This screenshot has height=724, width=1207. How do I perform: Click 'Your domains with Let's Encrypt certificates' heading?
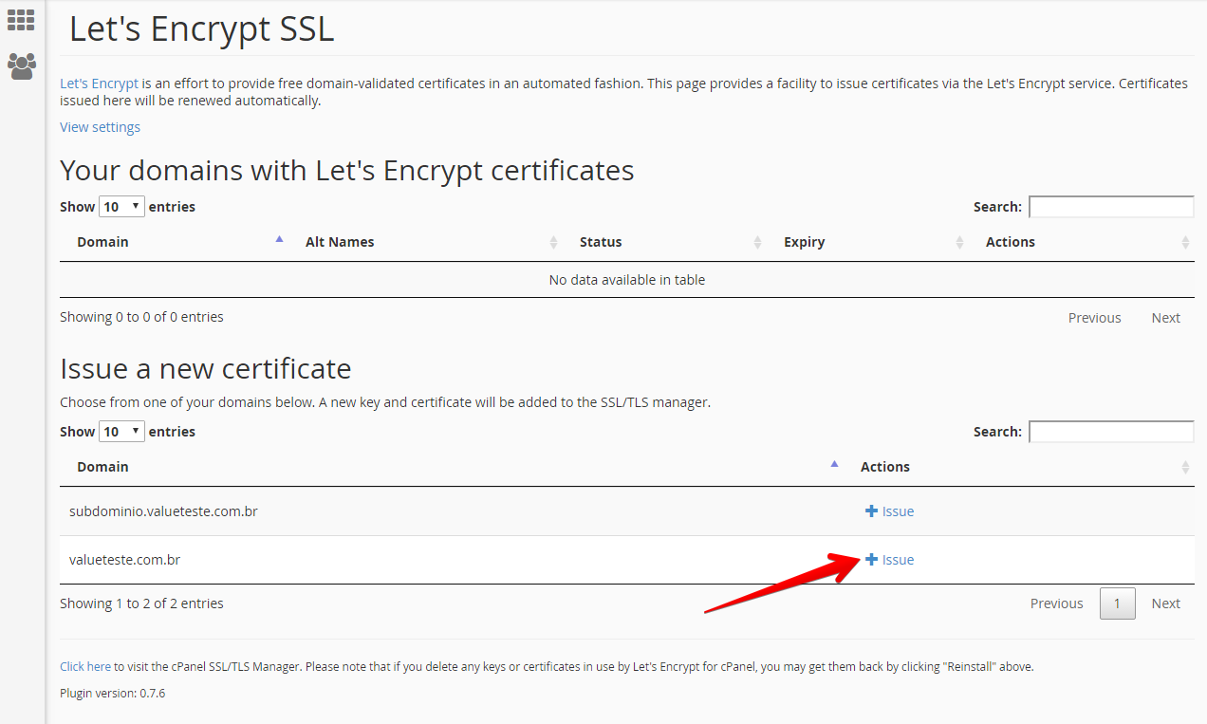347,171
